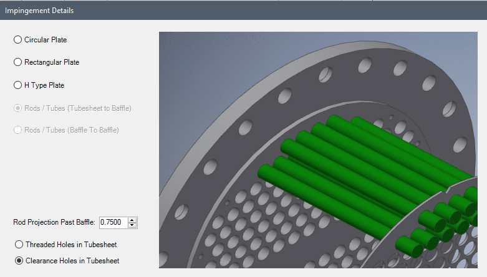Select the Circular Plate radio button
Screen dimensions: 487x277
pos(17,40)
